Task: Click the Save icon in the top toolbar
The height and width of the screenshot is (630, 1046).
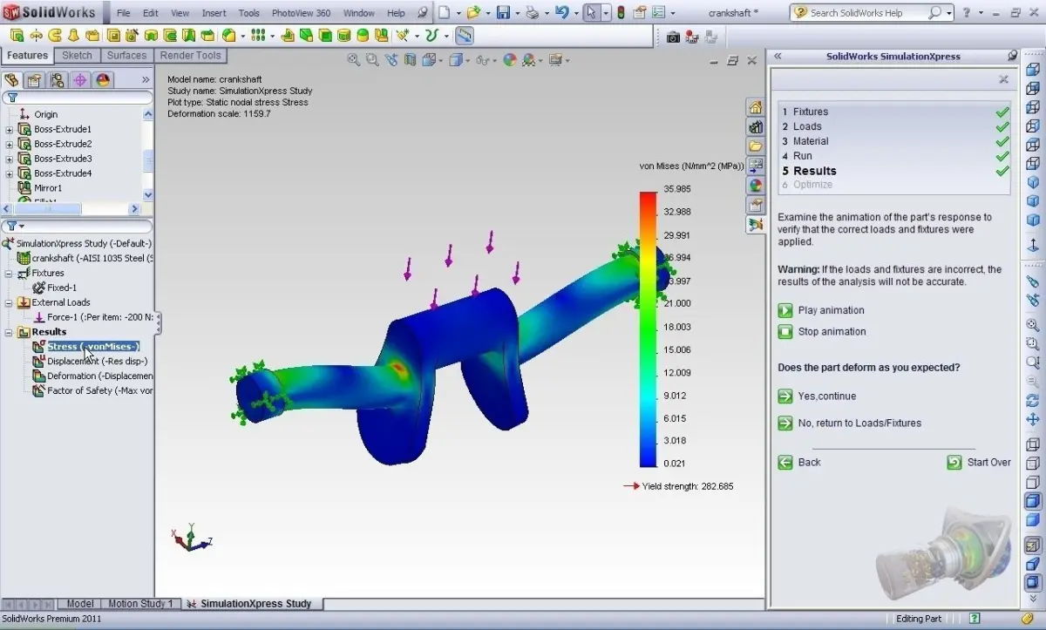Action: point(503,13)
